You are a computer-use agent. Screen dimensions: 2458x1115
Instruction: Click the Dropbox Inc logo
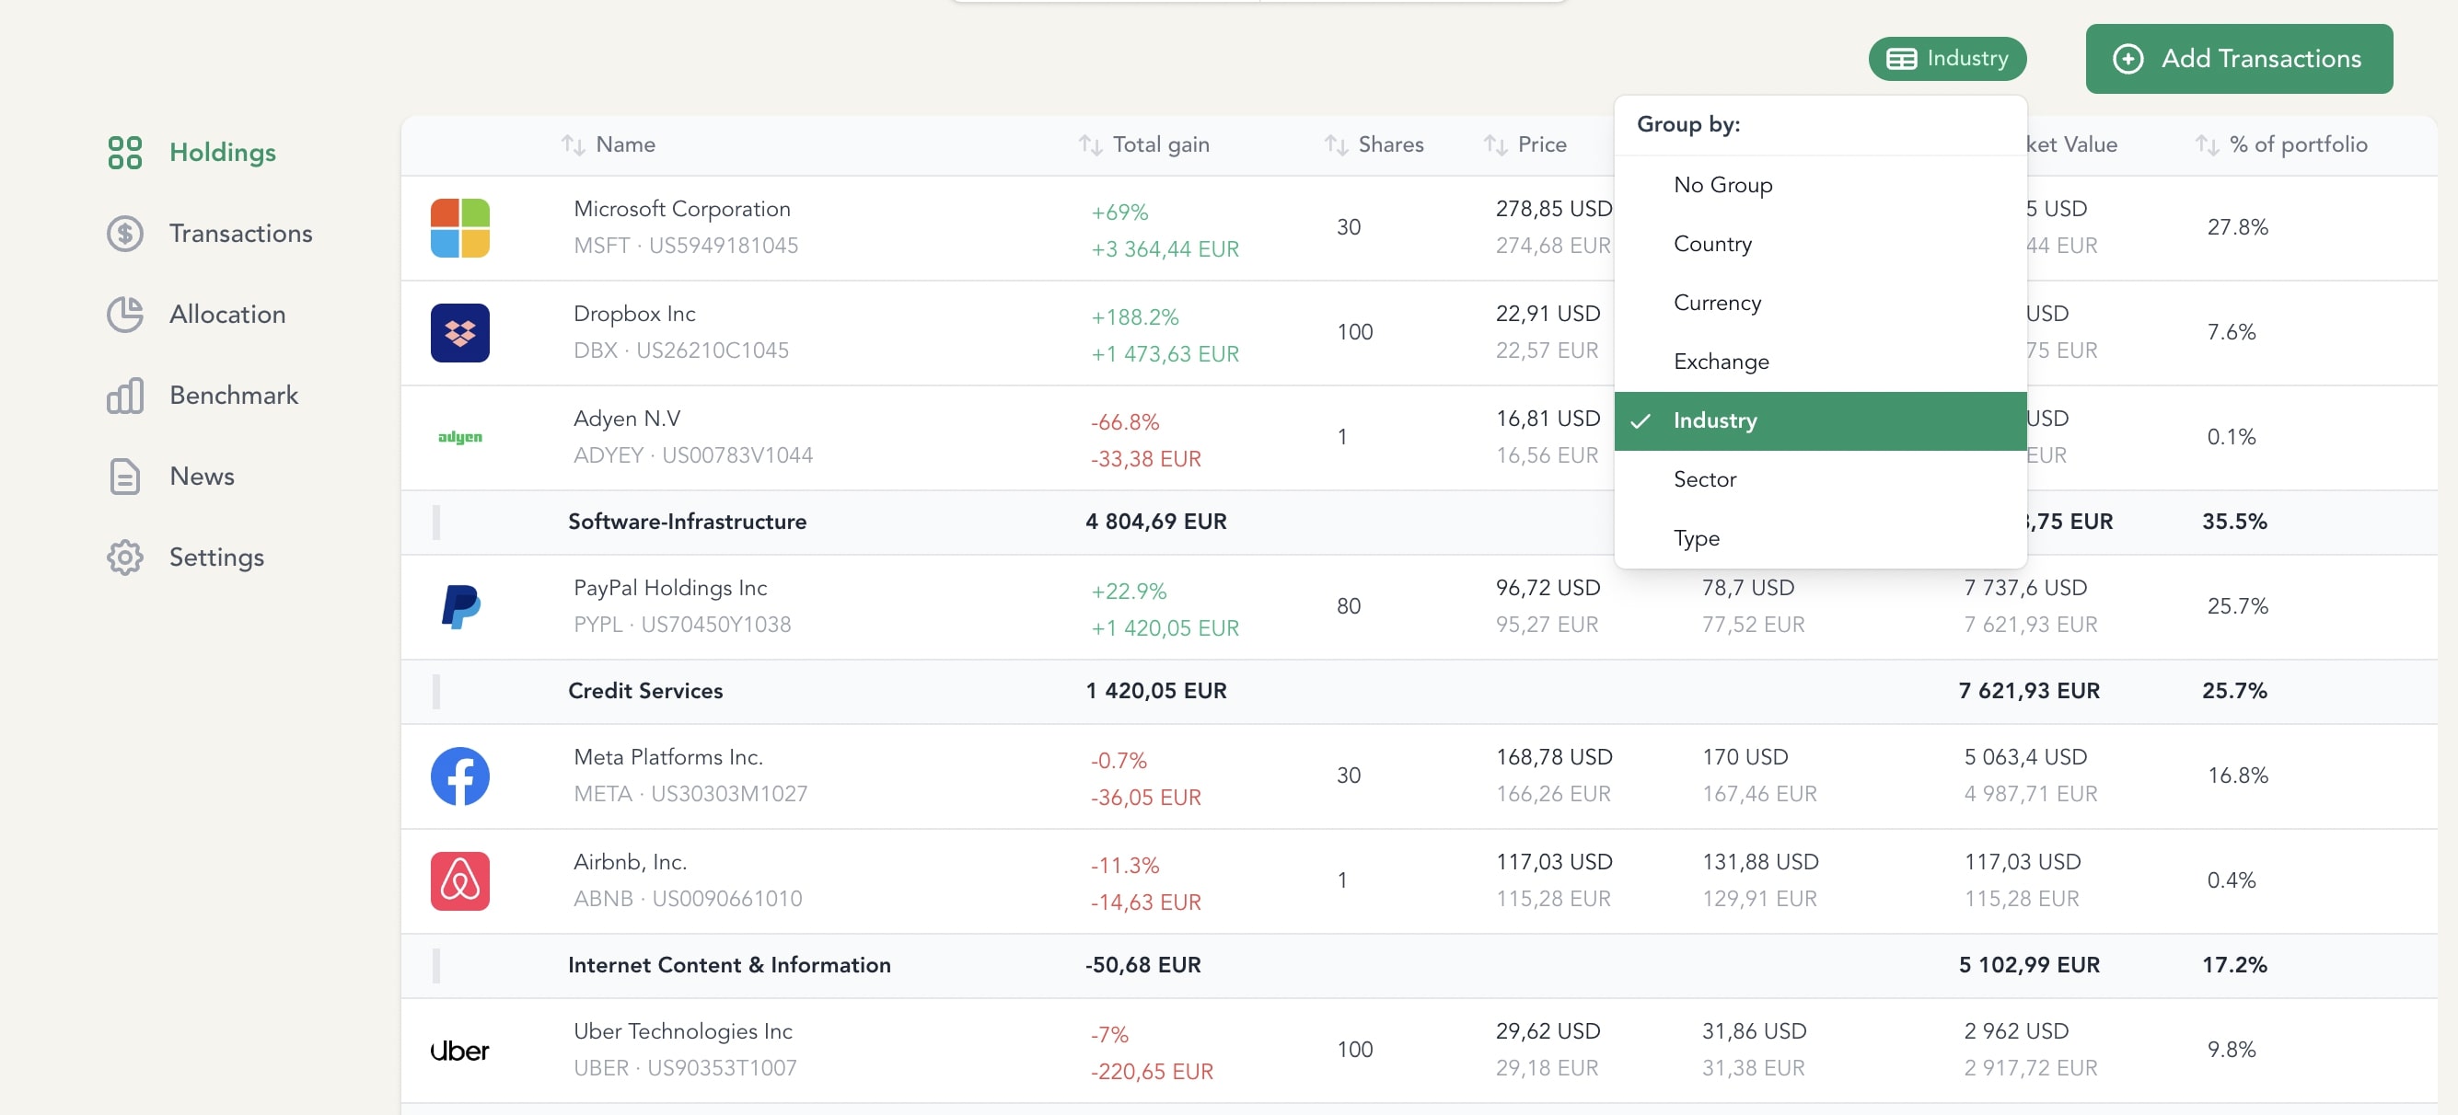point(460,333)
